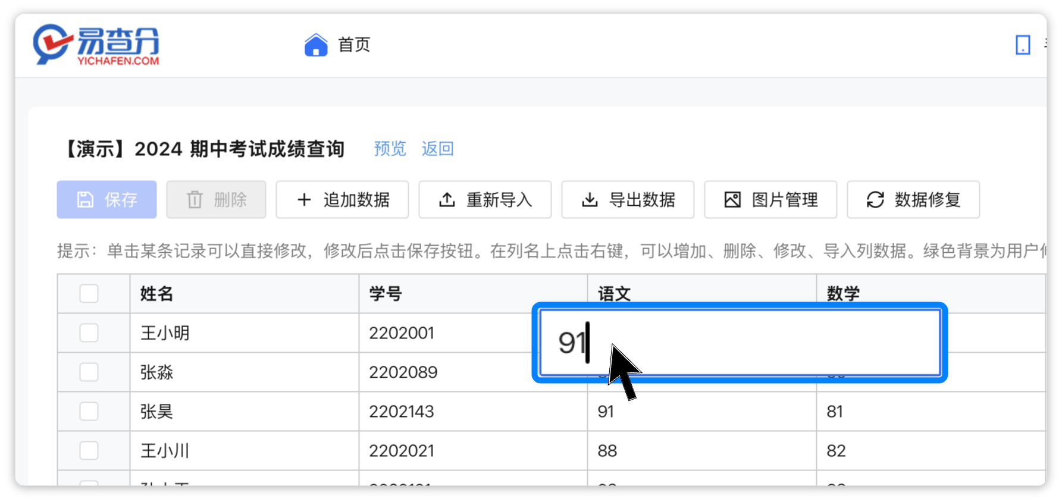Click the name cell 王小川

tap(245, 451)
